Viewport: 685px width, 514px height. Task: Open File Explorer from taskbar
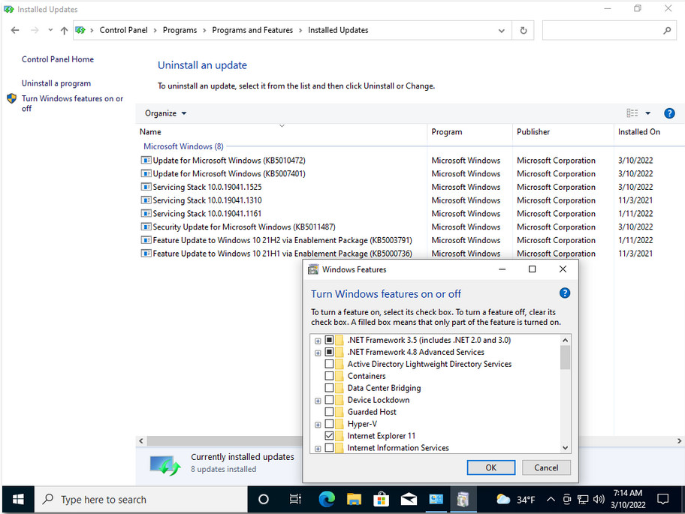[354, 499]
